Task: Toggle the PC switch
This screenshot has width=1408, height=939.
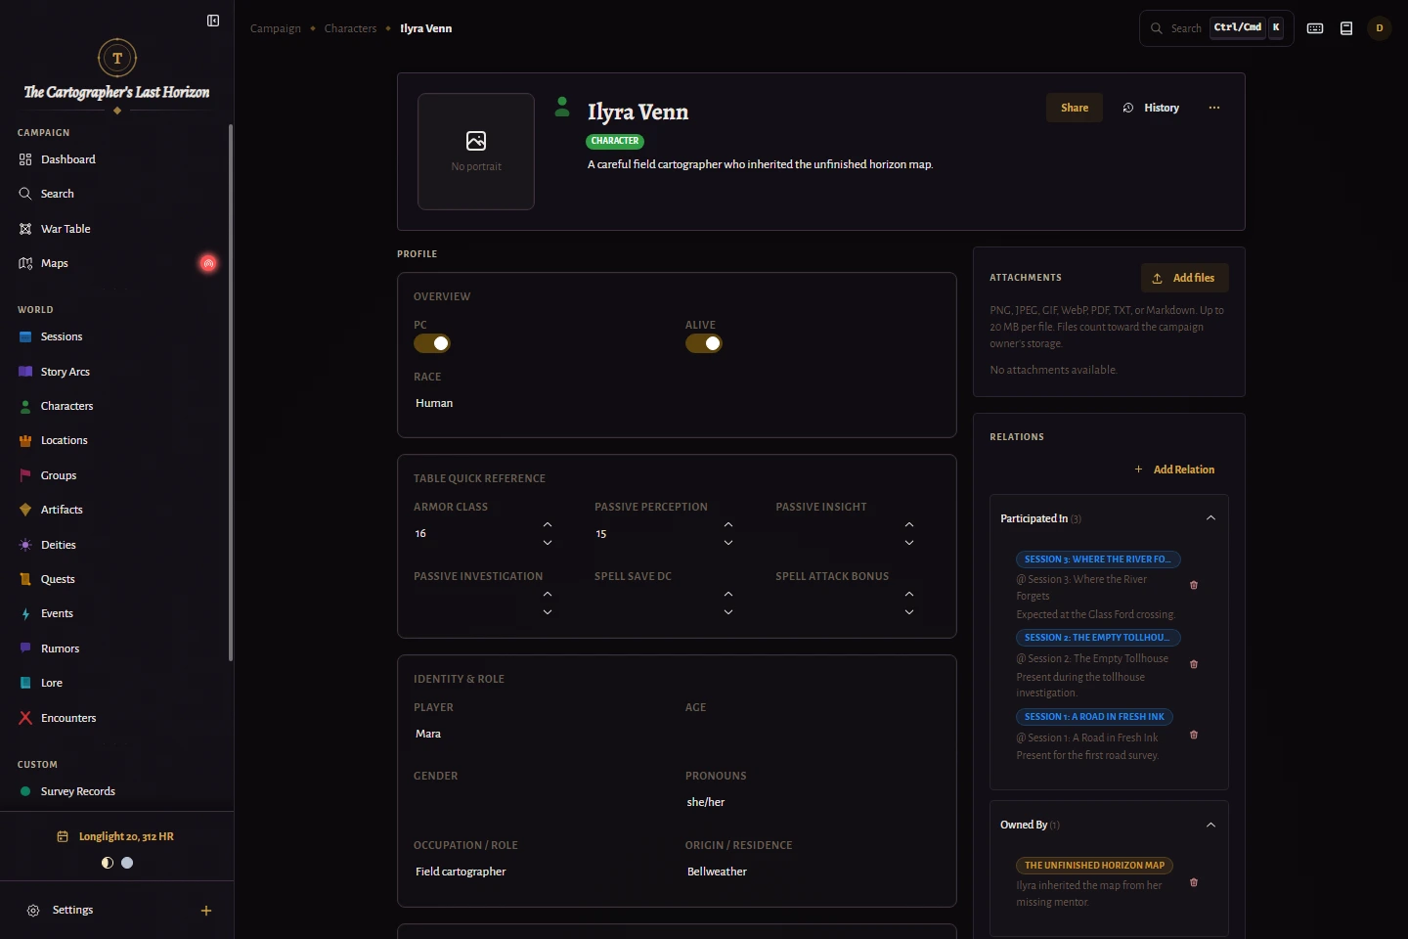Action: (432, 343)
